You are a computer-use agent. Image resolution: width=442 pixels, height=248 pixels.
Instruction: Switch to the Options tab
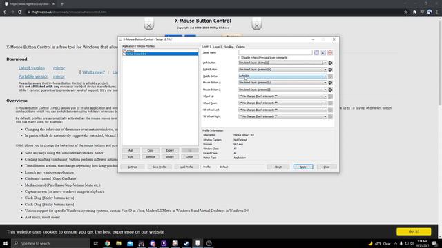click(240, 47)
